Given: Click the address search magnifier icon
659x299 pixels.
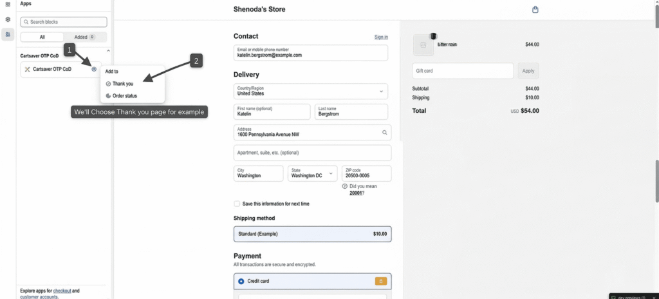Looking at the screenshot, I should point(385,133).
